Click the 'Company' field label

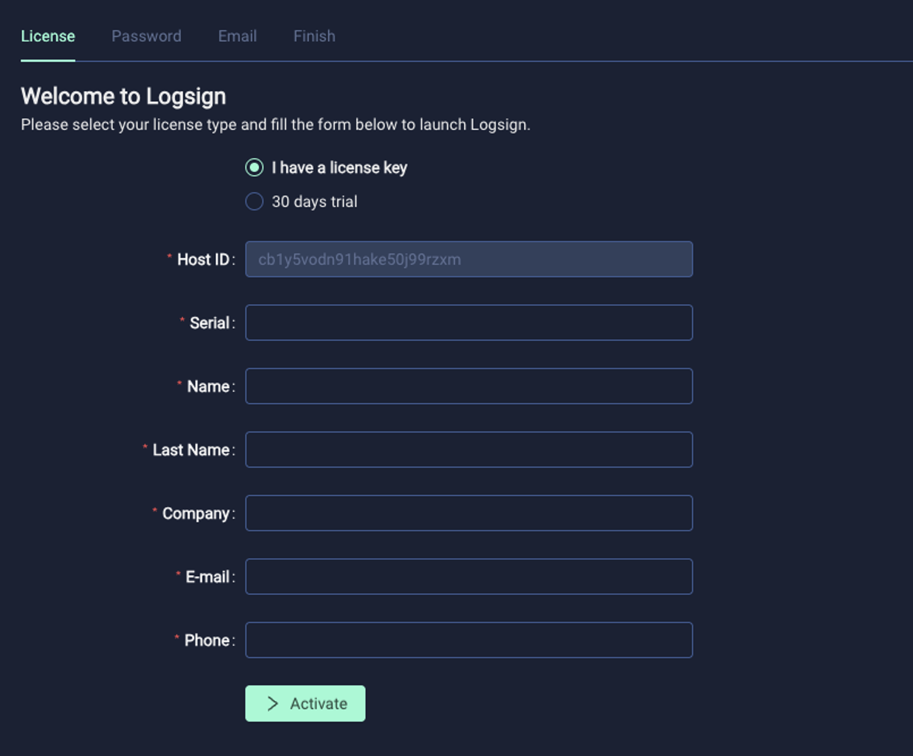pos(196,514)
